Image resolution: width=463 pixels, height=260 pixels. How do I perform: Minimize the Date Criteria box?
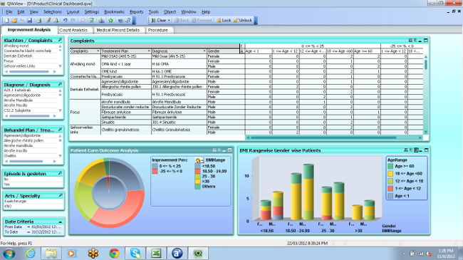[x=61, y=222]
